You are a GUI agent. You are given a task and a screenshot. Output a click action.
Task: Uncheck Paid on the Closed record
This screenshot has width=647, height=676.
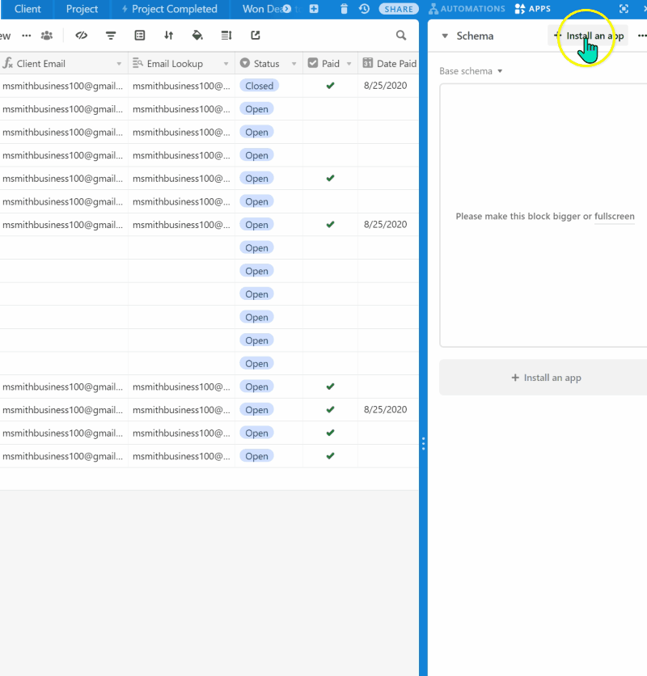click(x=330, y=86)
